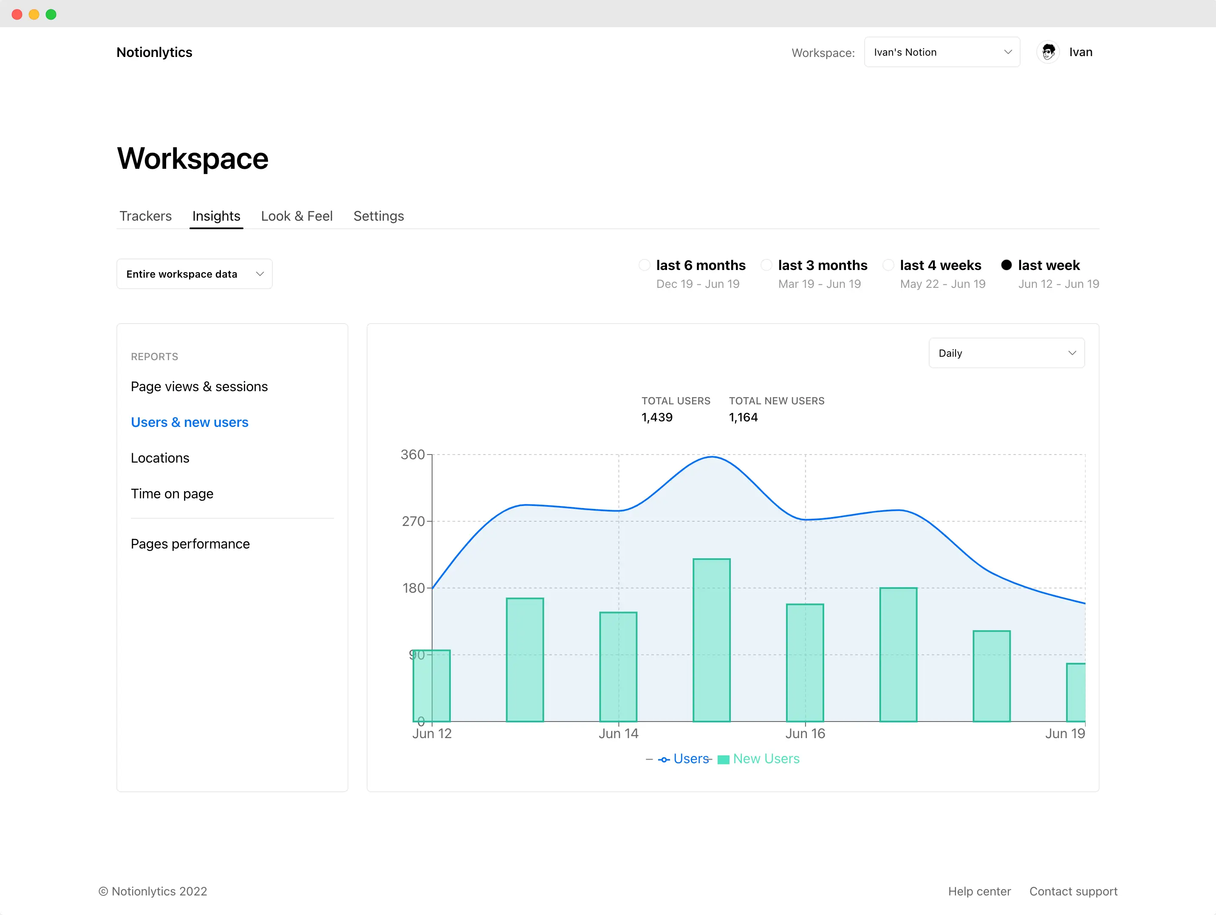Screen dimensions: 1216x915
Task: Click 'Contact support' in the footer
Action: [x=1073, y=891]
